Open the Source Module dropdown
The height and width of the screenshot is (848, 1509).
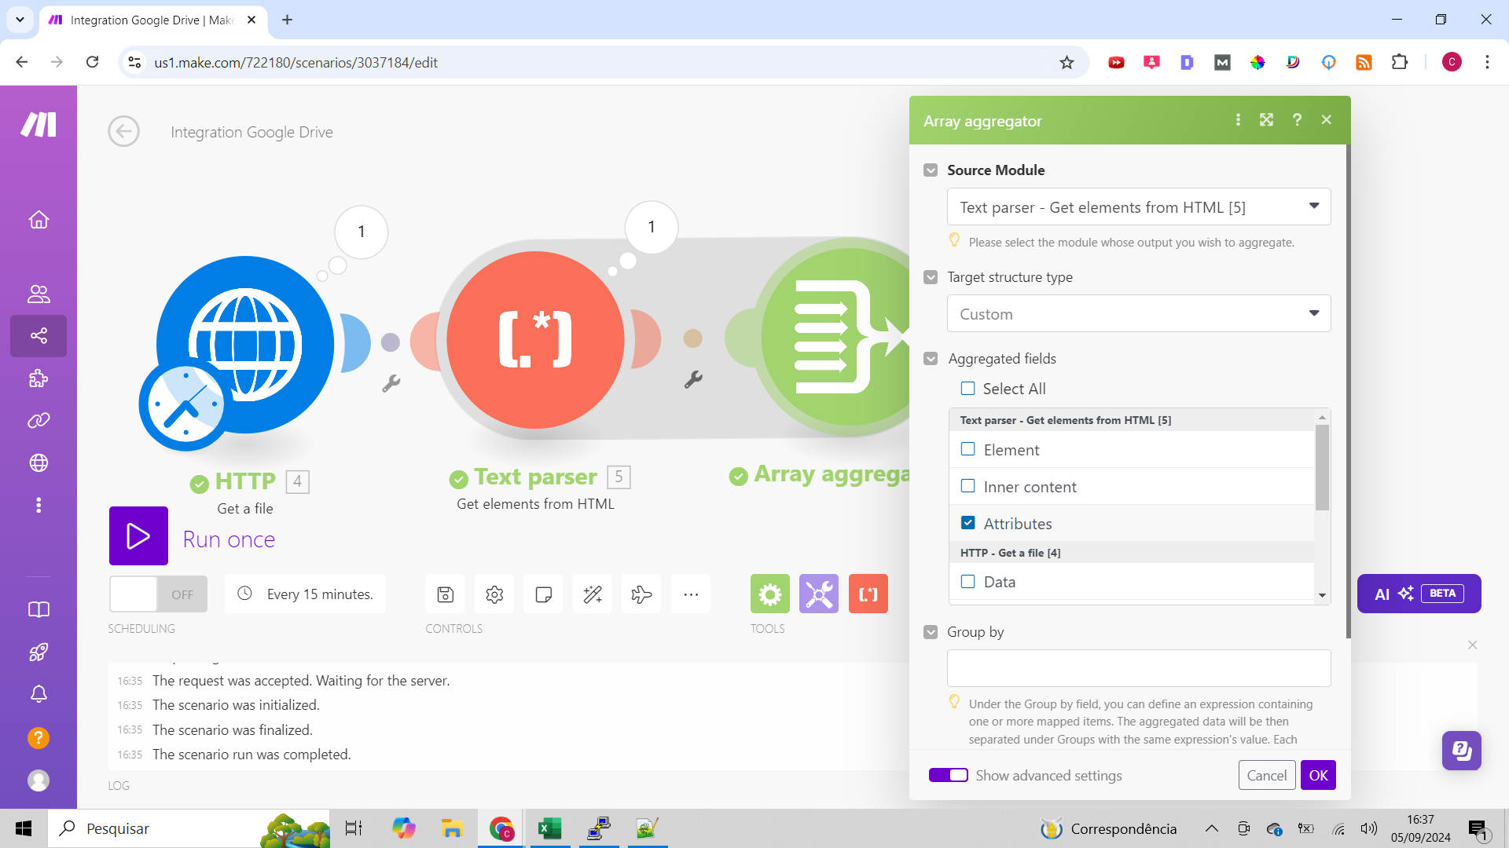[x=1138, y=207]
